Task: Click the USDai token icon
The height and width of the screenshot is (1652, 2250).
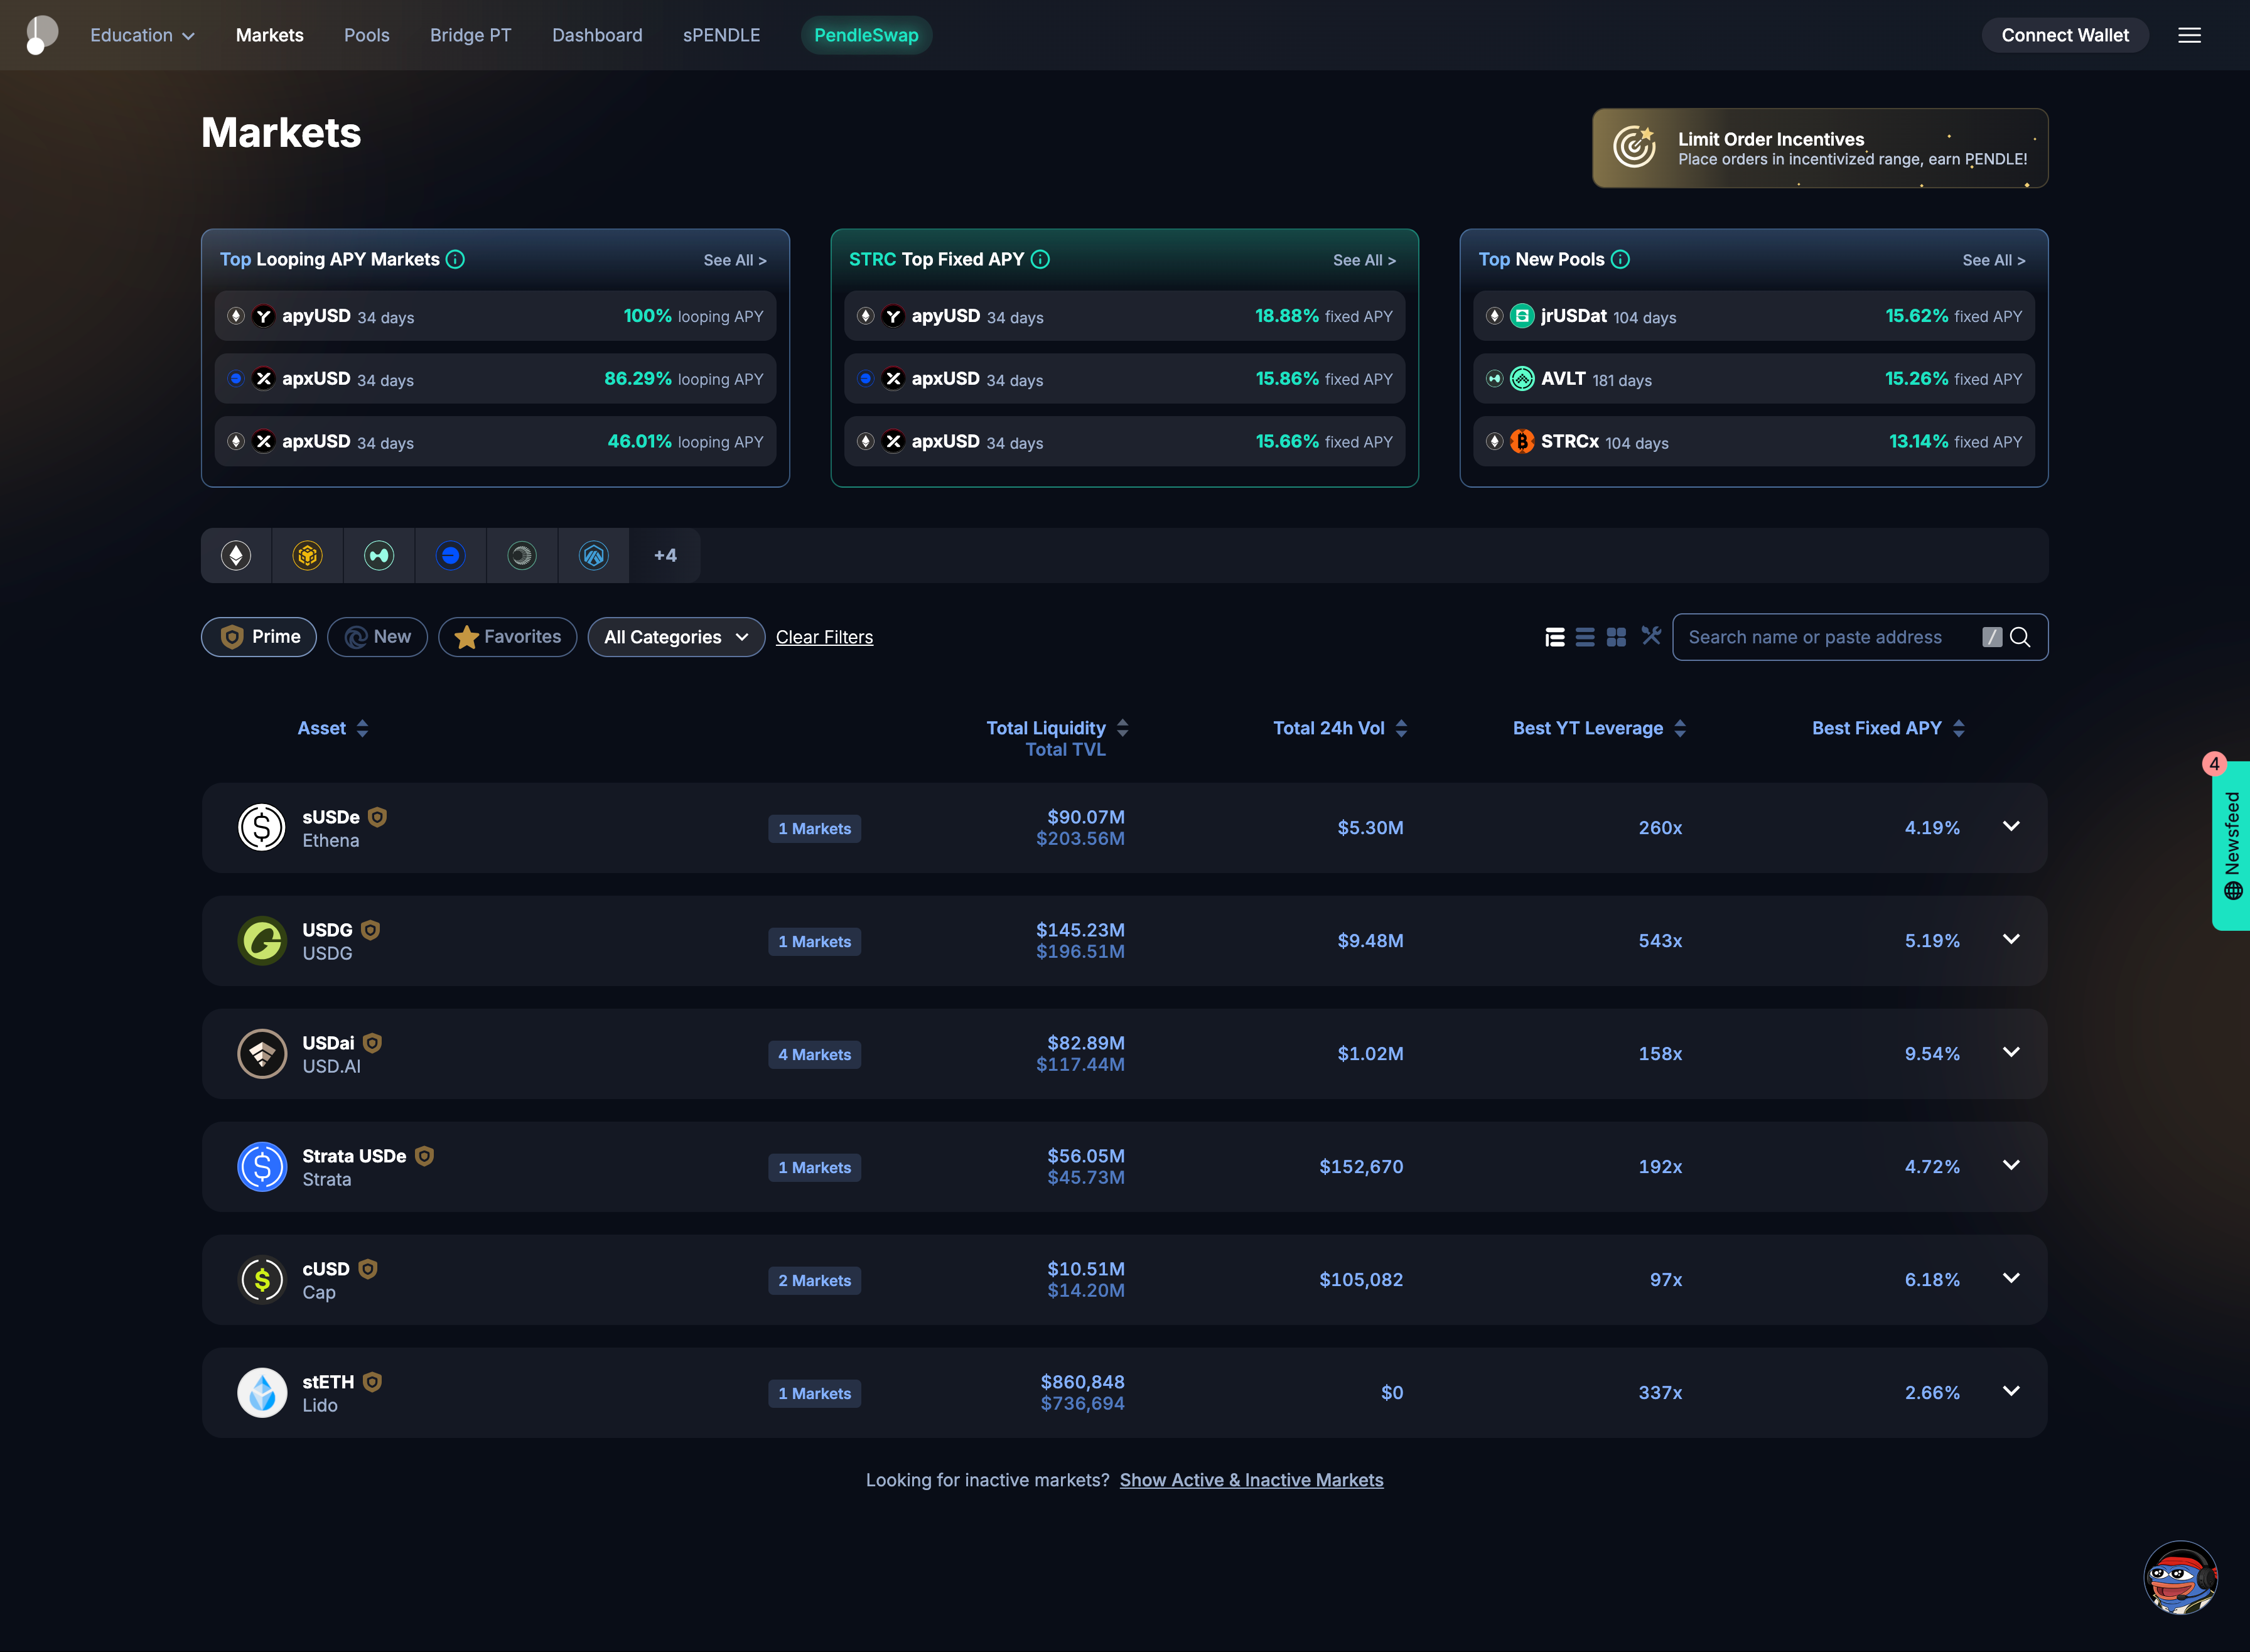Action: (x=262, y=1054)
